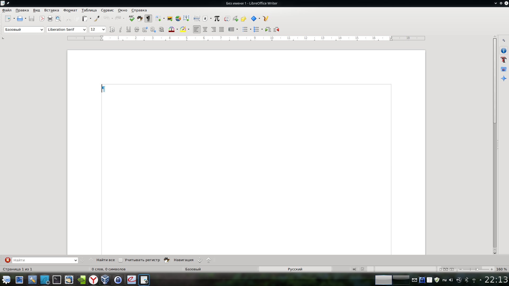Click the Insert Image toolbar icon

[170, 19]
